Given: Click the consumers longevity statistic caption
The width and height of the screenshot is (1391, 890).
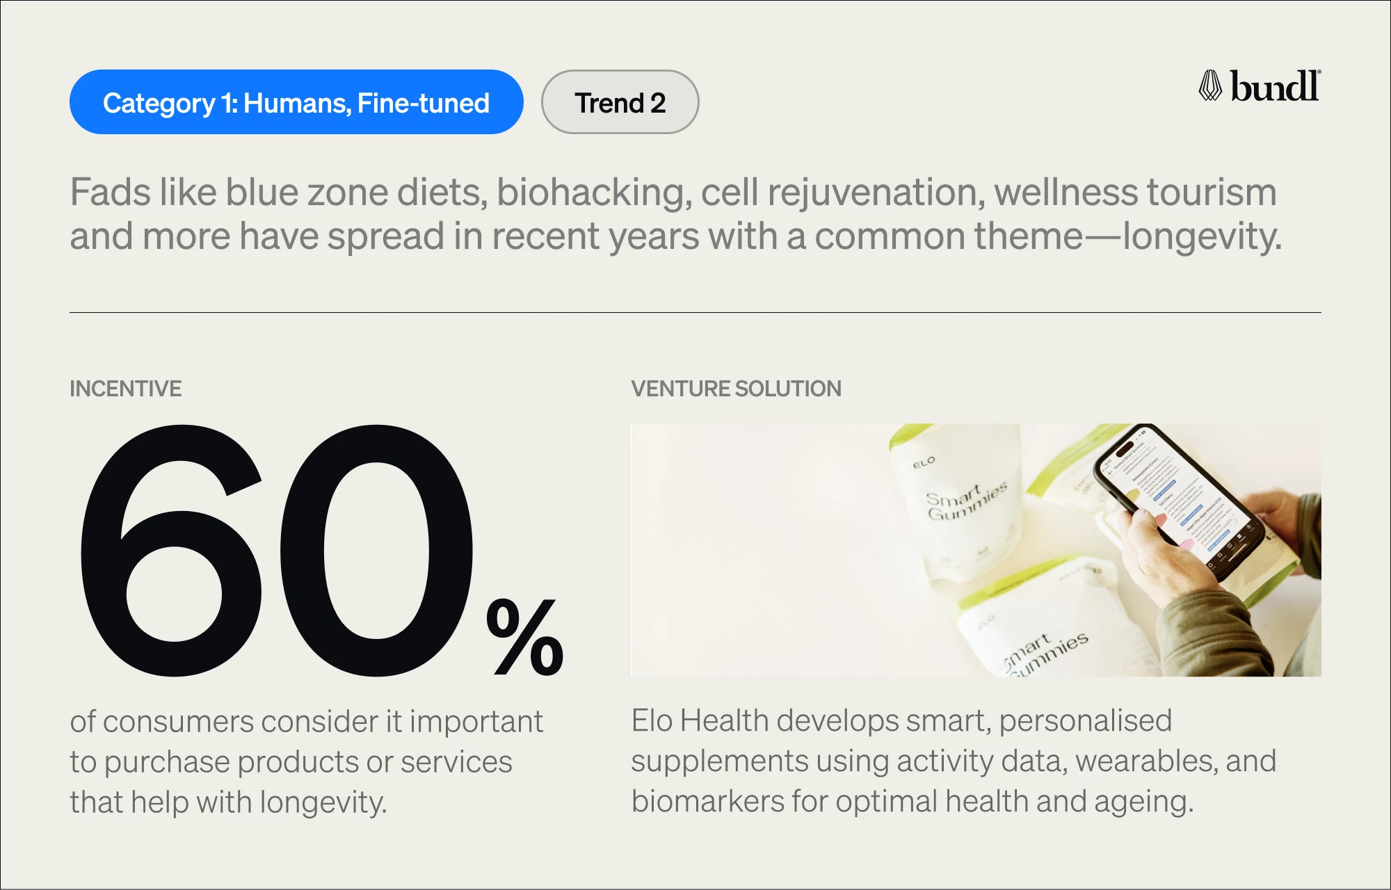Looking at the screenshot, I should pyautogui.click(x=306, y=762).
